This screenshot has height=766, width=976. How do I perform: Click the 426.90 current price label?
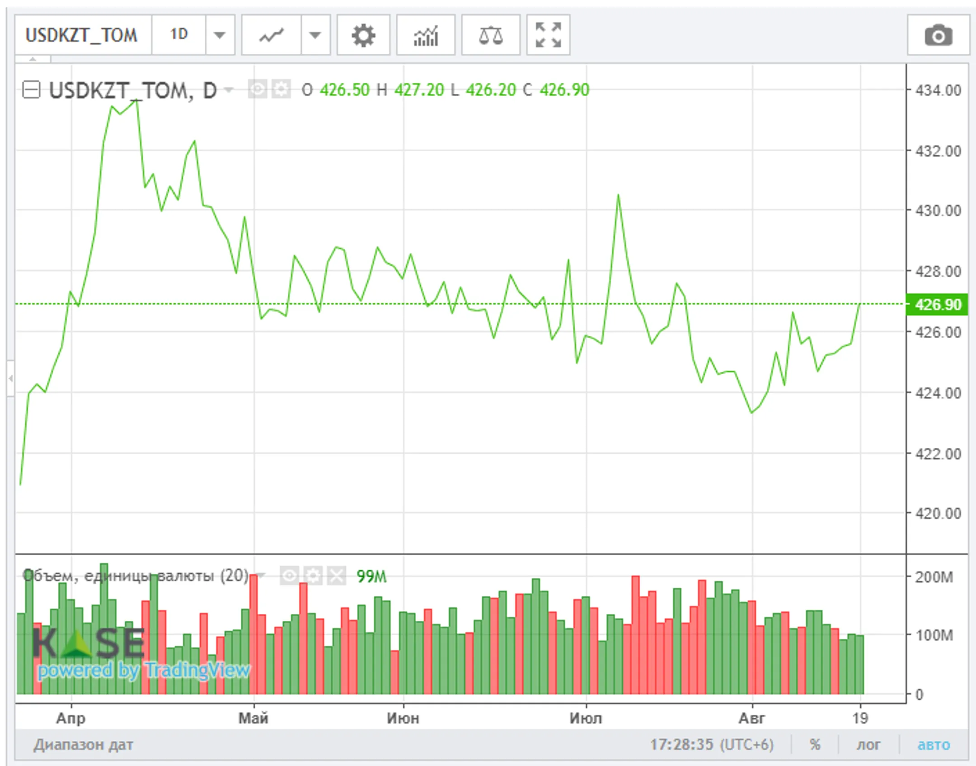point(937,305)
